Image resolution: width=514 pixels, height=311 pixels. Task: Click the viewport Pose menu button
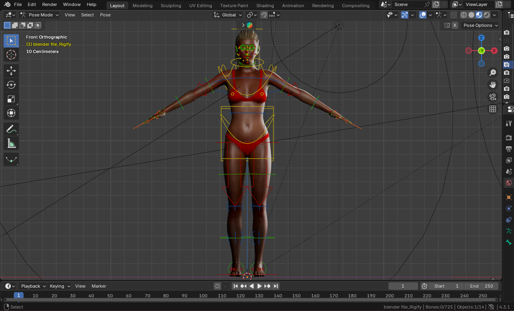tap(105, 15)
